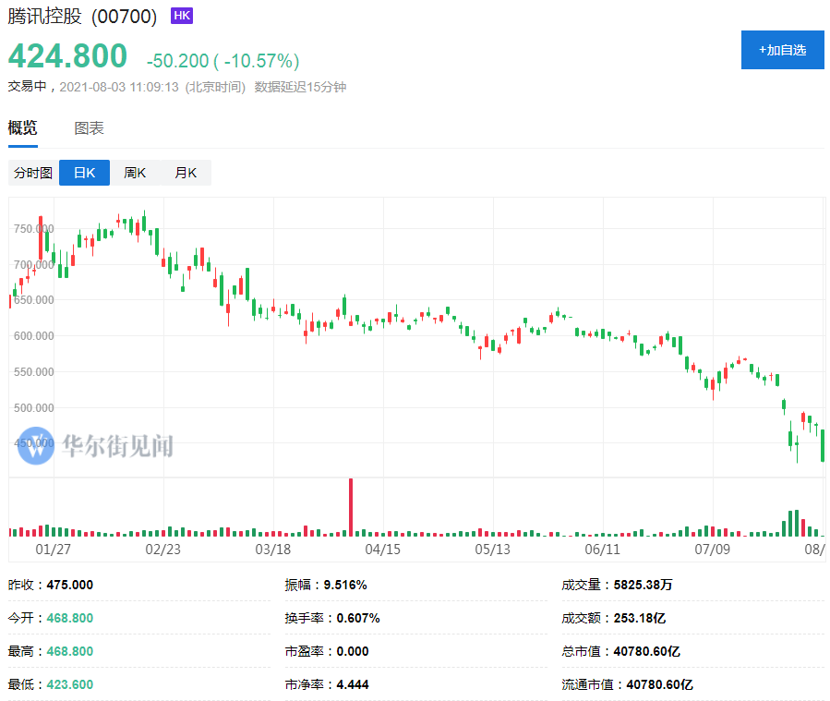
Task: Switch chart to 月K view
Action: pos(186,173)
